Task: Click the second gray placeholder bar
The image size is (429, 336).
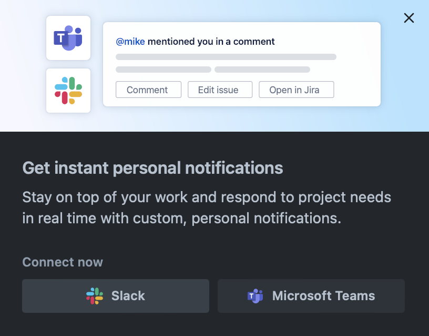Action: point(163,69)
